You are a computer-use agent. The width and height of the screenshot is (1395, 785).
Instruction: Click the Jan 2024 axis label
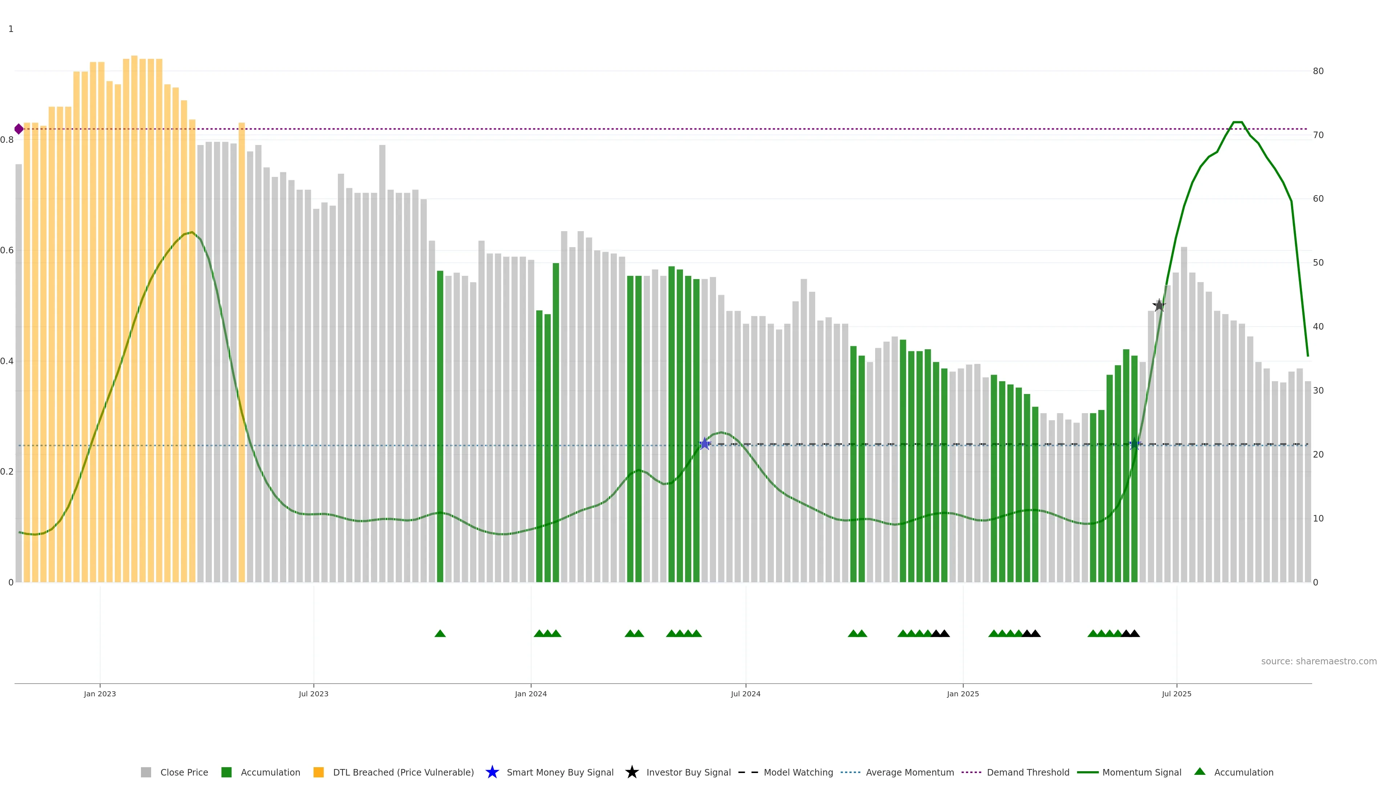[x=530, y=693]
